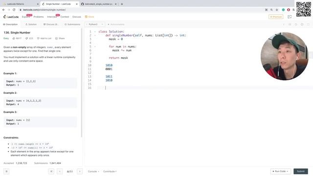Viewport: 313px width, 176px height.
Task: Switch to the Leetcode Patterns browser tab
Action: (x=20, y=4)
